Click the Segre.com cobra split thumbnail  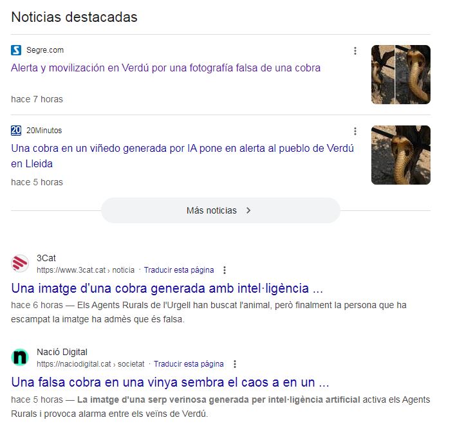coord(401,75)
